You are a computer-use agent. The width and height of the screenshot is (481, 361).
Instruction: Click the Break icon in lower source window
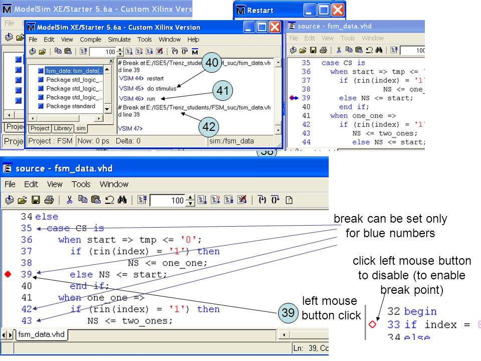pyautogui.click(x=243, y=200)
